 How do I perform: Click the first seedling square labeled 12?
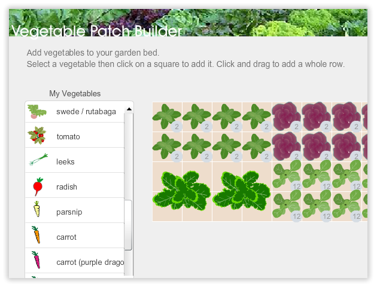pyautogui.click(x=287, y=176)
